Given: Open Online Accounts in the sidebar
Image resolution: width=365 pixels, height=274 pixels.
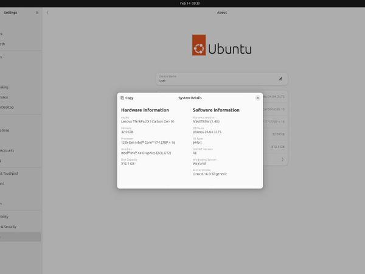Looking at the screenshot, I should tap(7, 150).
